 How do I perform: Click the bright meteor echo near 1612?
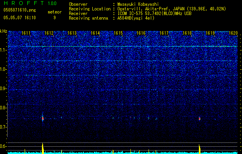(x=43, y=119)
